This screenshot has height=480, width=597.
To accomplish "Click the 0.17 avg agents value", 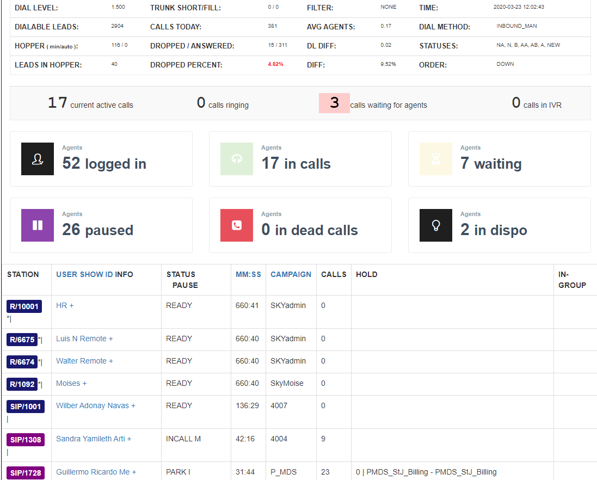I will pos(386,26).
